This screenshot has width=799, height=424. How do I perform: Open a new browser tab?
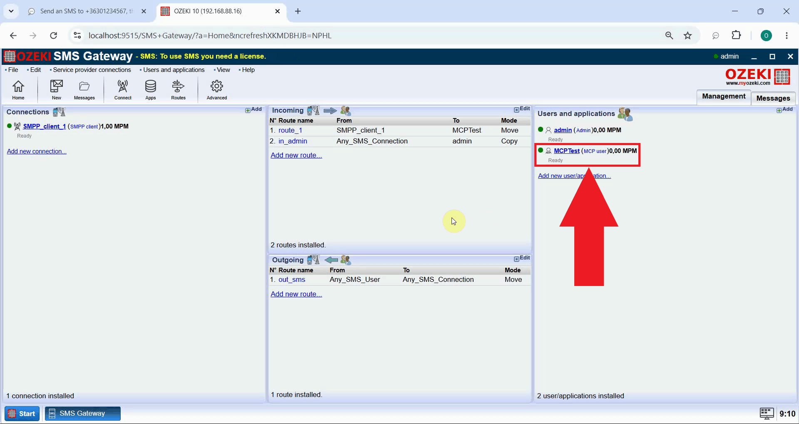[x=298, y=11]
